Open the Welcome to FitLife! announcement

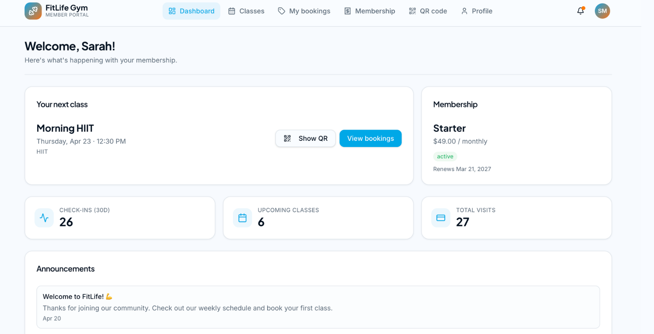tap(318, 307)
